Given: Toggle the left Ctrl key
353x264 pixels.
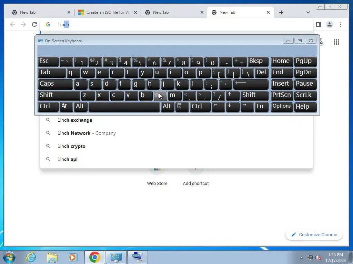Looking at the screenshot, I should (x=48, y=107).
